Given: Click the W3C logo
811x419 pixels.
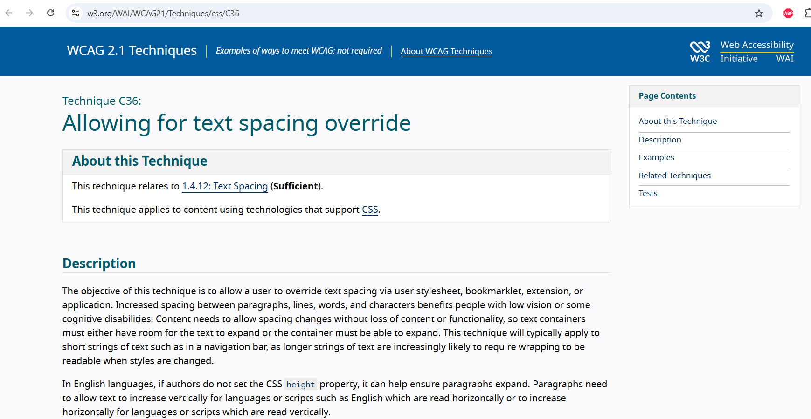Looking at the screenshot, I should pos(700,51).
